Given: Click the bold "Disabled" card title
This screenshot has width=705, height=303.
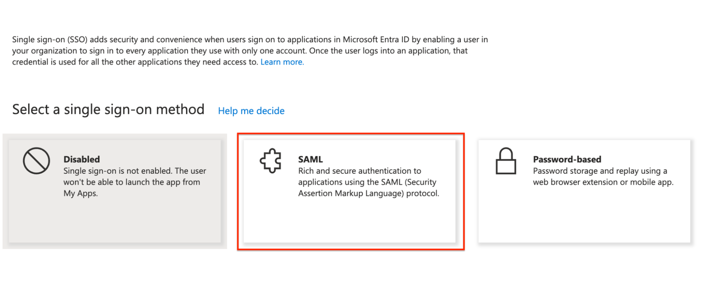Looking at the screenshot, I should point(81,159).
